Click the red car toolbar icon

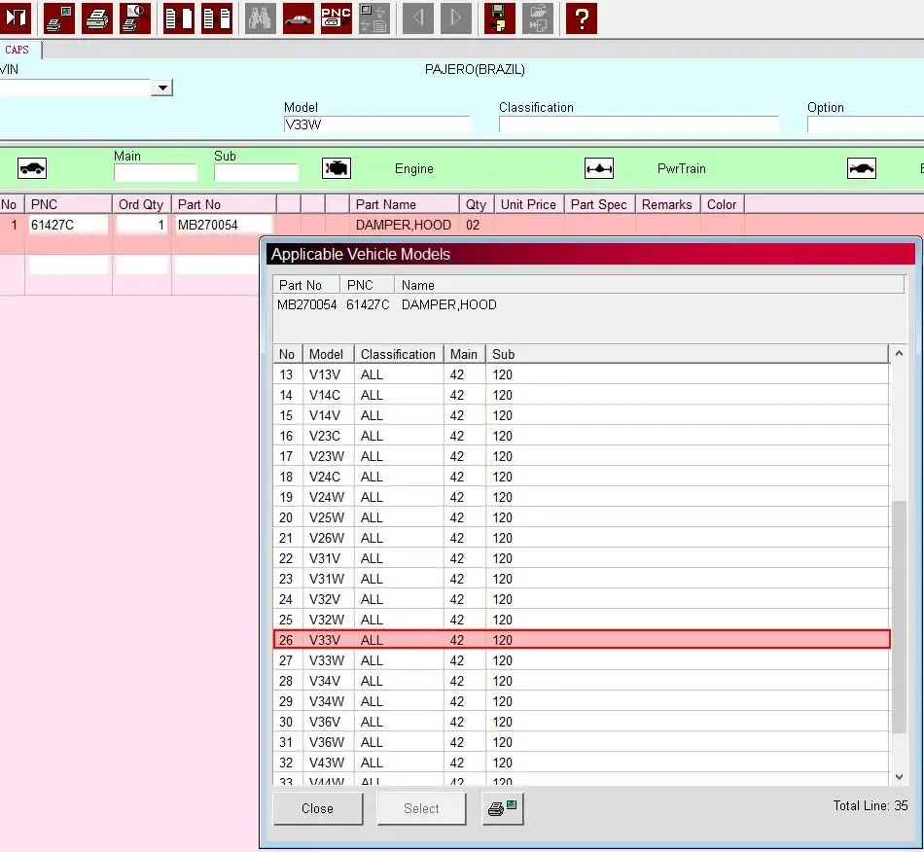click(x=299, y=18)
